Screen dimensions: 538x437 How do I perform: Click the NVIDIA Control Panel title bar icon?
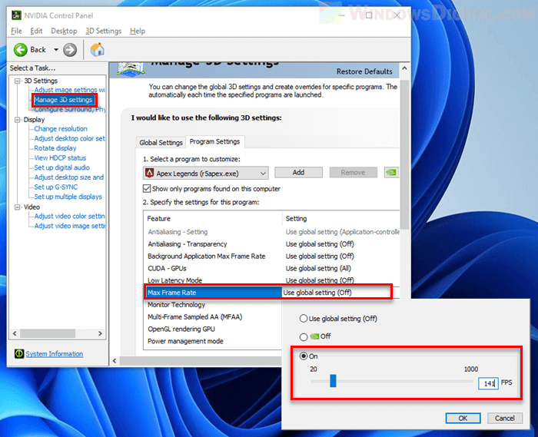(x=16, y=15)
